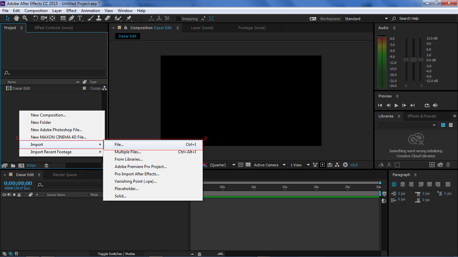This screenshot has width=458, height=257.
Task: Center paragraph text
Action: pos(403,184)
